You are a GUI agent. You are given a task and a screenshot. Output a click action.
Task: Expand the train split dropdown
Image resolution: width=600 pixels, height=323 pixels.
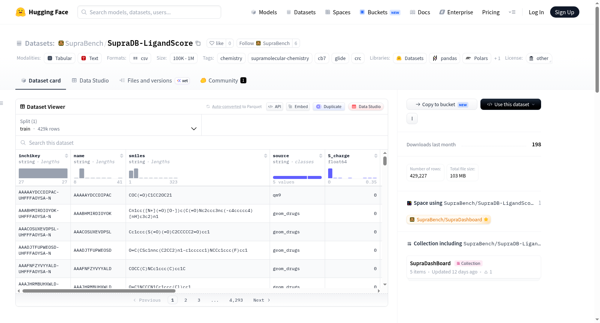109,125
